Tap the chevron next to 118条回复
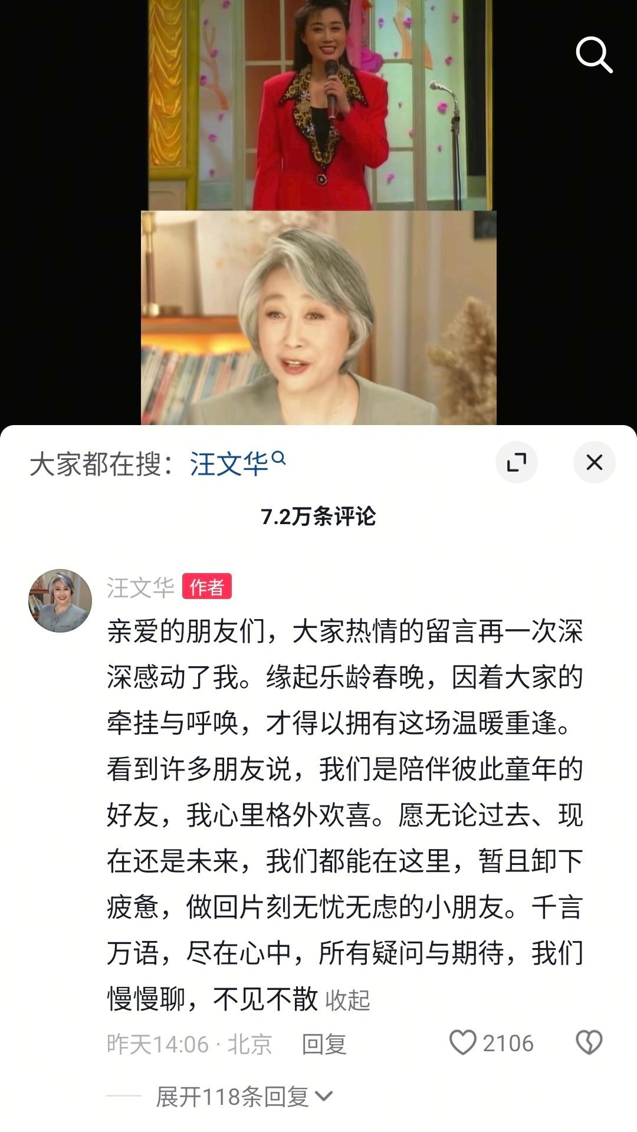 click(x=324, y=1097)
